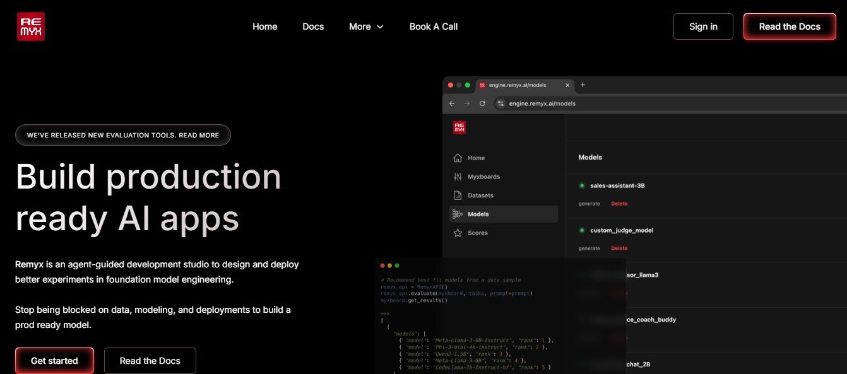Click the Remyx logo in the header
The width and height of the screenshot is (847, 374).
(30, 26)
